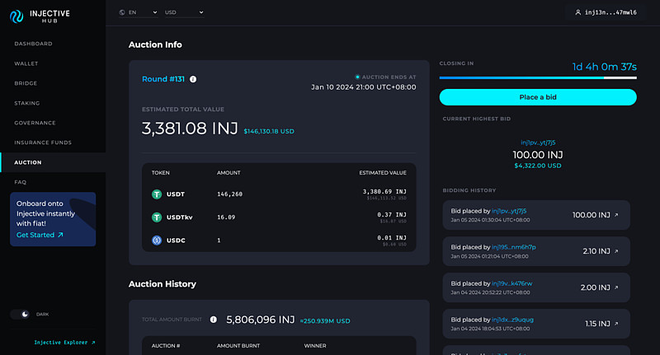The width and height of the screenshot is (660, 355).
Task: Click the USDT token icon
Action: [x=155, y=194]
